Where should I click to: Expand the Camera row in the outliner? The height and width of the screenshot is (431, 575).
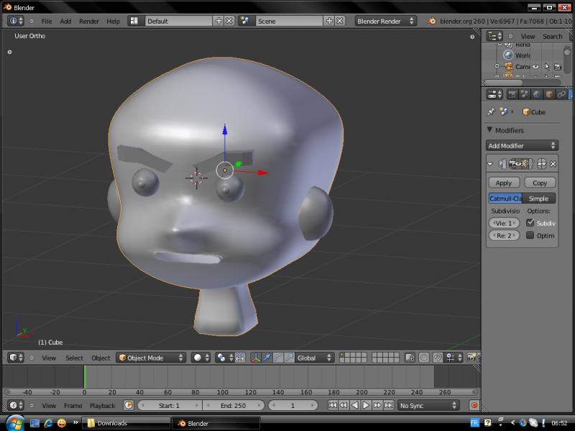click(x=497, y=66)
